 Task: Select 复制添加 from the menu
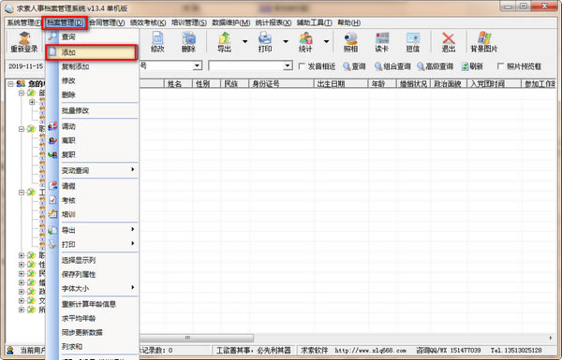(92, 66)
